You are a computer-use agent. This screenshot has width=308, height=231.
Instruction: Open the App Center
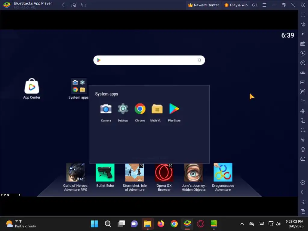(32, 86)
